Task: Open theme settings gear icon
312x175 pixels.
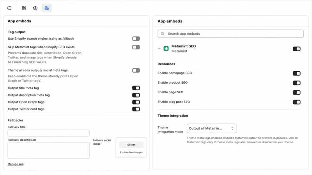Action: tap(35, 8)
